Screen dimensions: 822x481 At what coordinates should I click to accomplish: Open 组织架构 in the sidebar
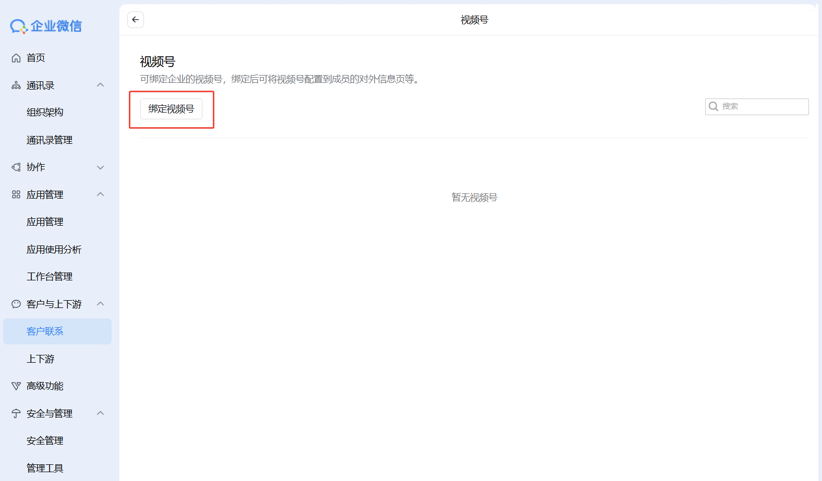pos(45,113)
